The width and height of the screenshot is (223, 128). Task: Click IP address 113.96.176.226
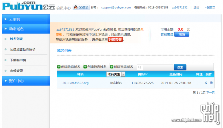142,83
